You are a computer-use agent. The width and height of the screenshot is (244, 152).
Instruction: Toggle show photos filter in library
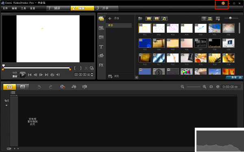coord(157,19)
